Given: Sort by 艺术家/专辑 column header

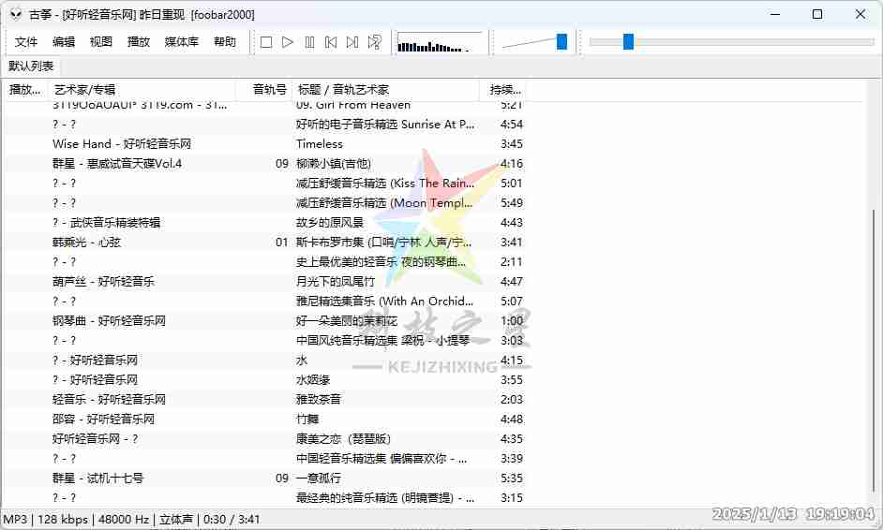Looking at the screenshot, I should 141,90.
